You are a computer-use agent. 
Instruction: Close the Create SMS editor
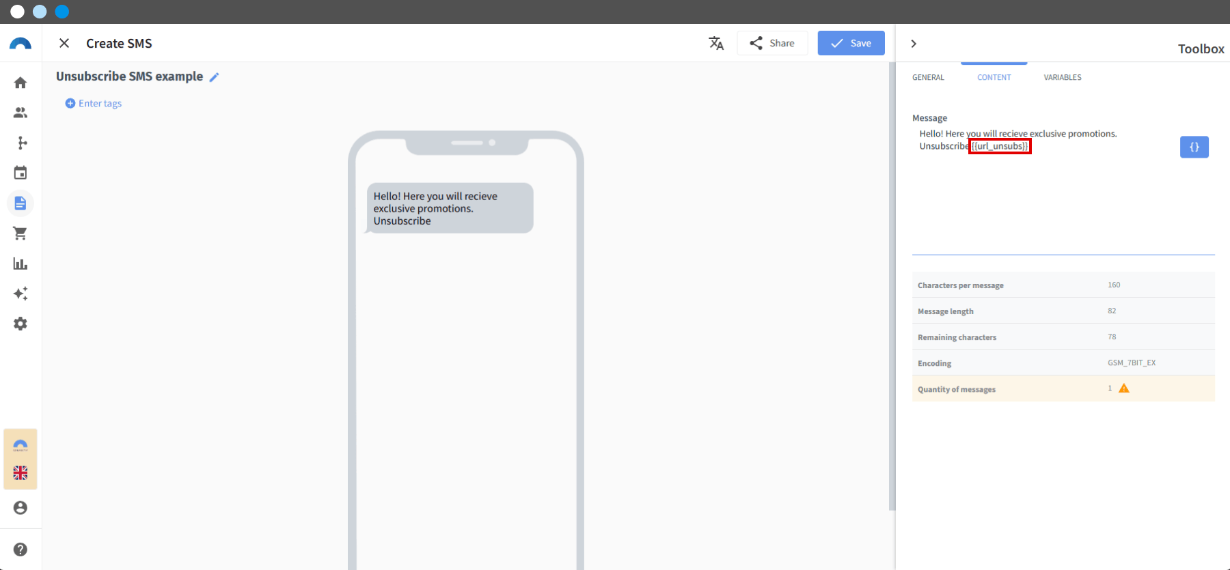[x=64, y=43]
